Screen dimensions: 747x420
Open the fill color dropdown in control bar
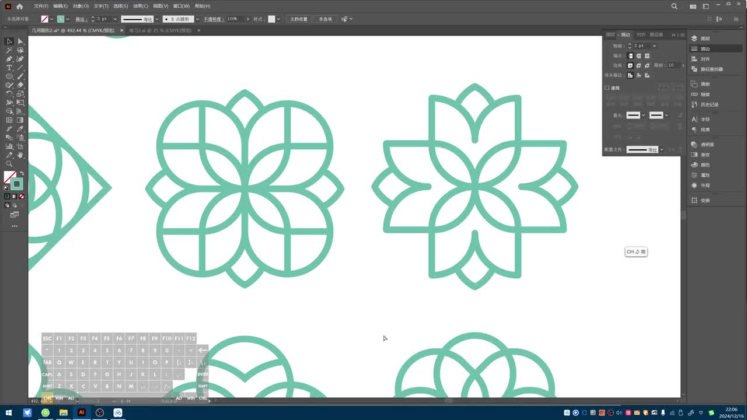click(52, 19)
